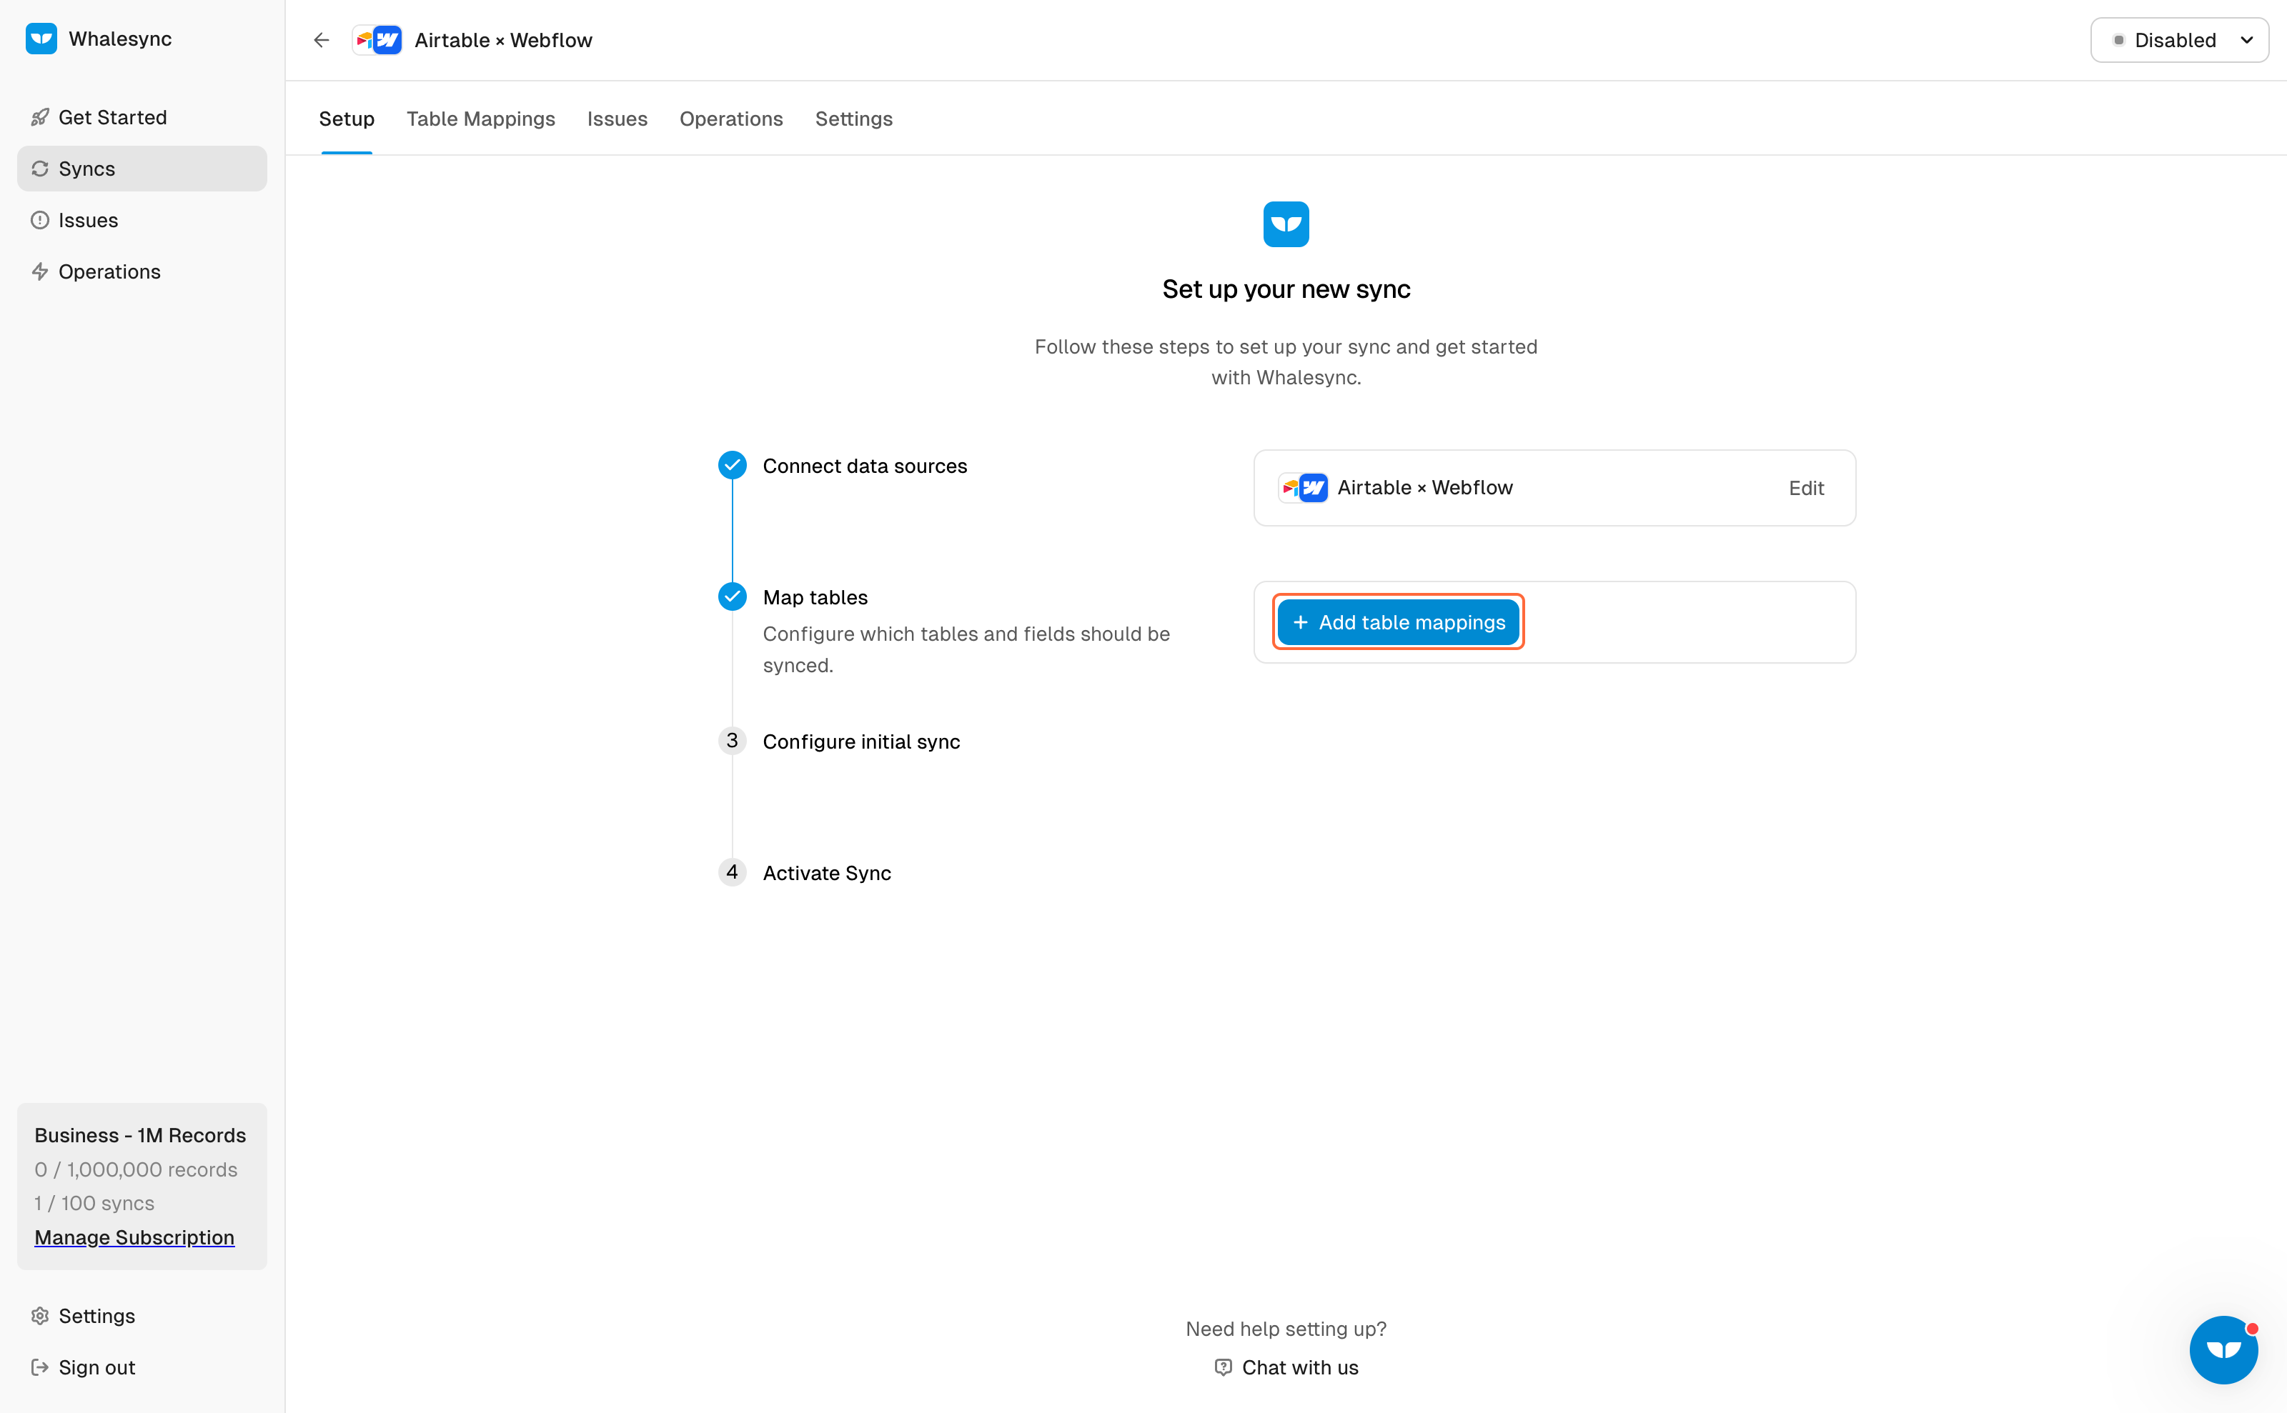The image size is (2287, 1413).
Task: Click the chat help icon beside Chat with us
Action: coord(1223,1367)
